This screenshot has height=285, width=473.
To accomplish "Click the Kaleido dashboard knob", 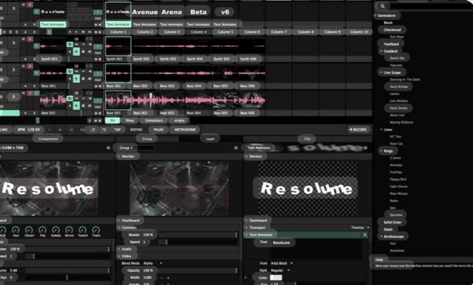I will [56, 231].
